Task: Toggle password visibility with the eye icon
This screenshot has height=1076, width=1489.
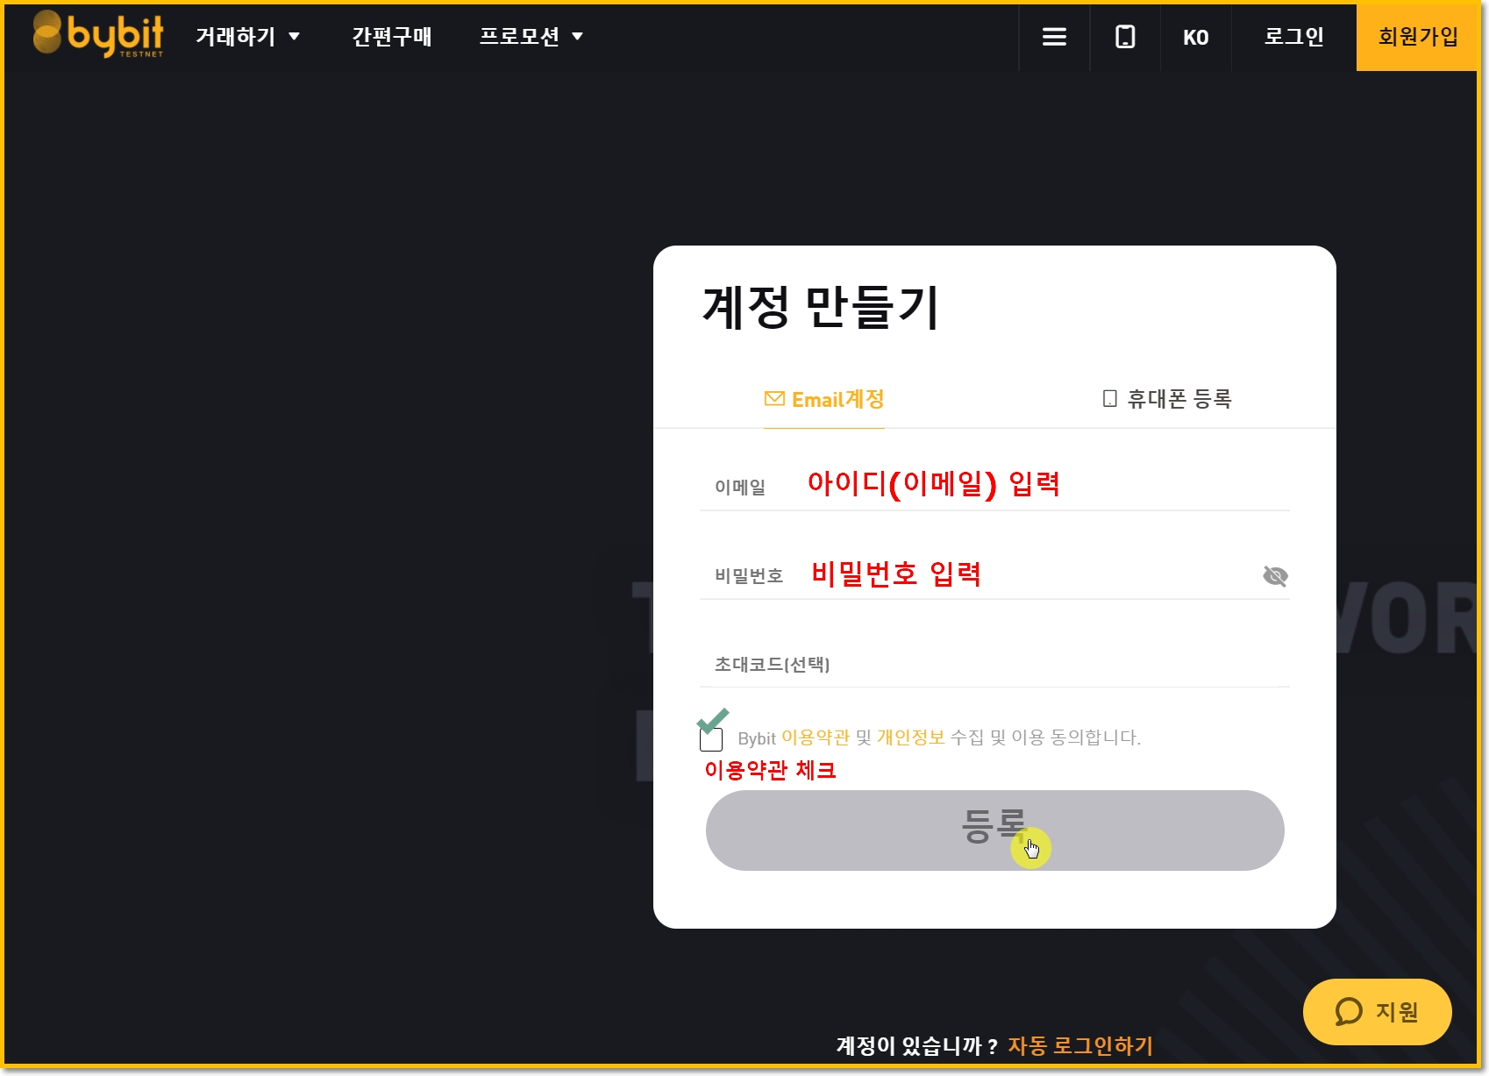Action: 1274,575
